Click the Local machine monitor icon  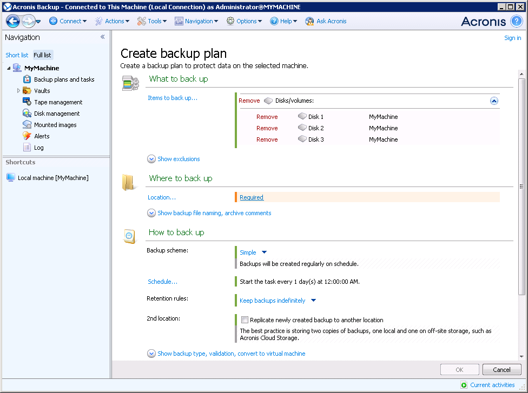pyautogui.click(x=11, y=177)
